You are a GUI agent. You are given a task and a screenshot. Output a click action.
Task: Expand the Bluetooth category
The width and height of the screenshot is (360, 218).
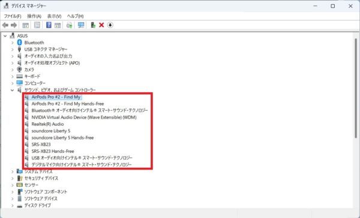[x=13, y=43]
